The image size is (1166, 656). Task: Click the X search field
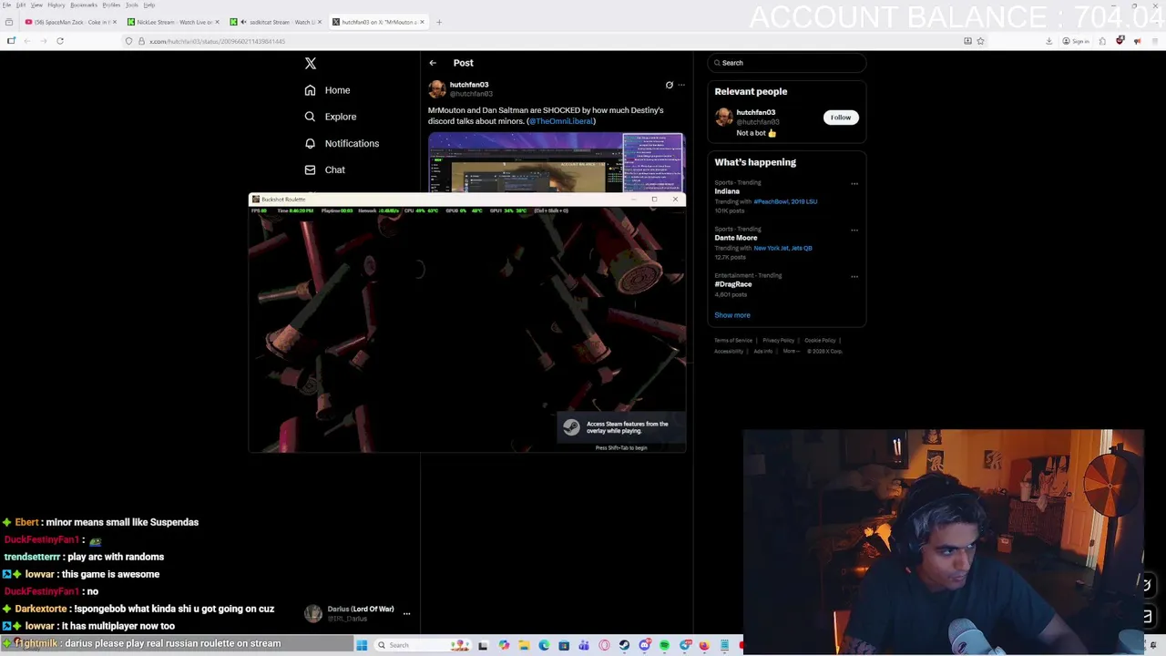(787, 63)
